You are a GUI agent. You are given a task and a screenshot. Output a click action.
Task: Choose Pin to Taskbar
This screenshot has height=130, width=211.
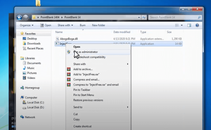[98, 90]
